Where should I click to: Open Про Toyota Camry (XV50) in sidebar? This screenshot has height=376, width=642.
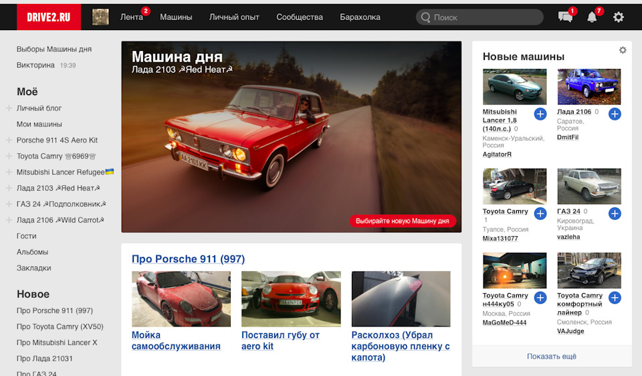pyautogui.click(x=60, y=326)
